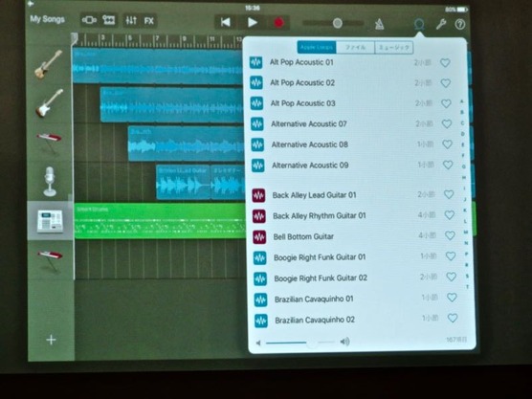Switch to the ミュージック tab
The height and width of the screenshot is (399, 532).
pyautogui.click(x=394, y=48)
